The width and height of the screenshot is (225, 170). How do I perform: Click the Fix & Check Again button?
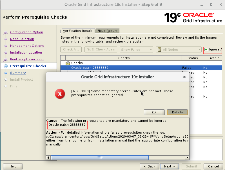pyautogui.click(x=101, y=50)
